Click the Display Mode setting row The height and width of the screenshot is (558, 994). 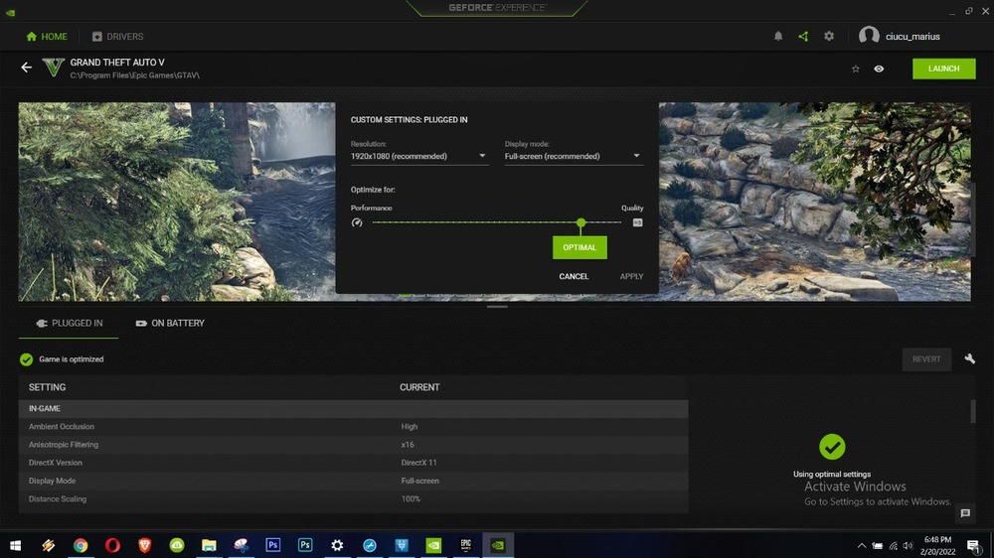point(353,481)
